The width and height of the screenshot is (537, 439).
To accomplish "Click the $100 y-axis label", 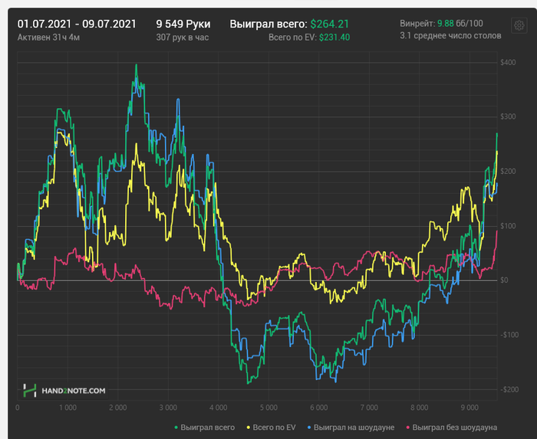I will point(508,226).
